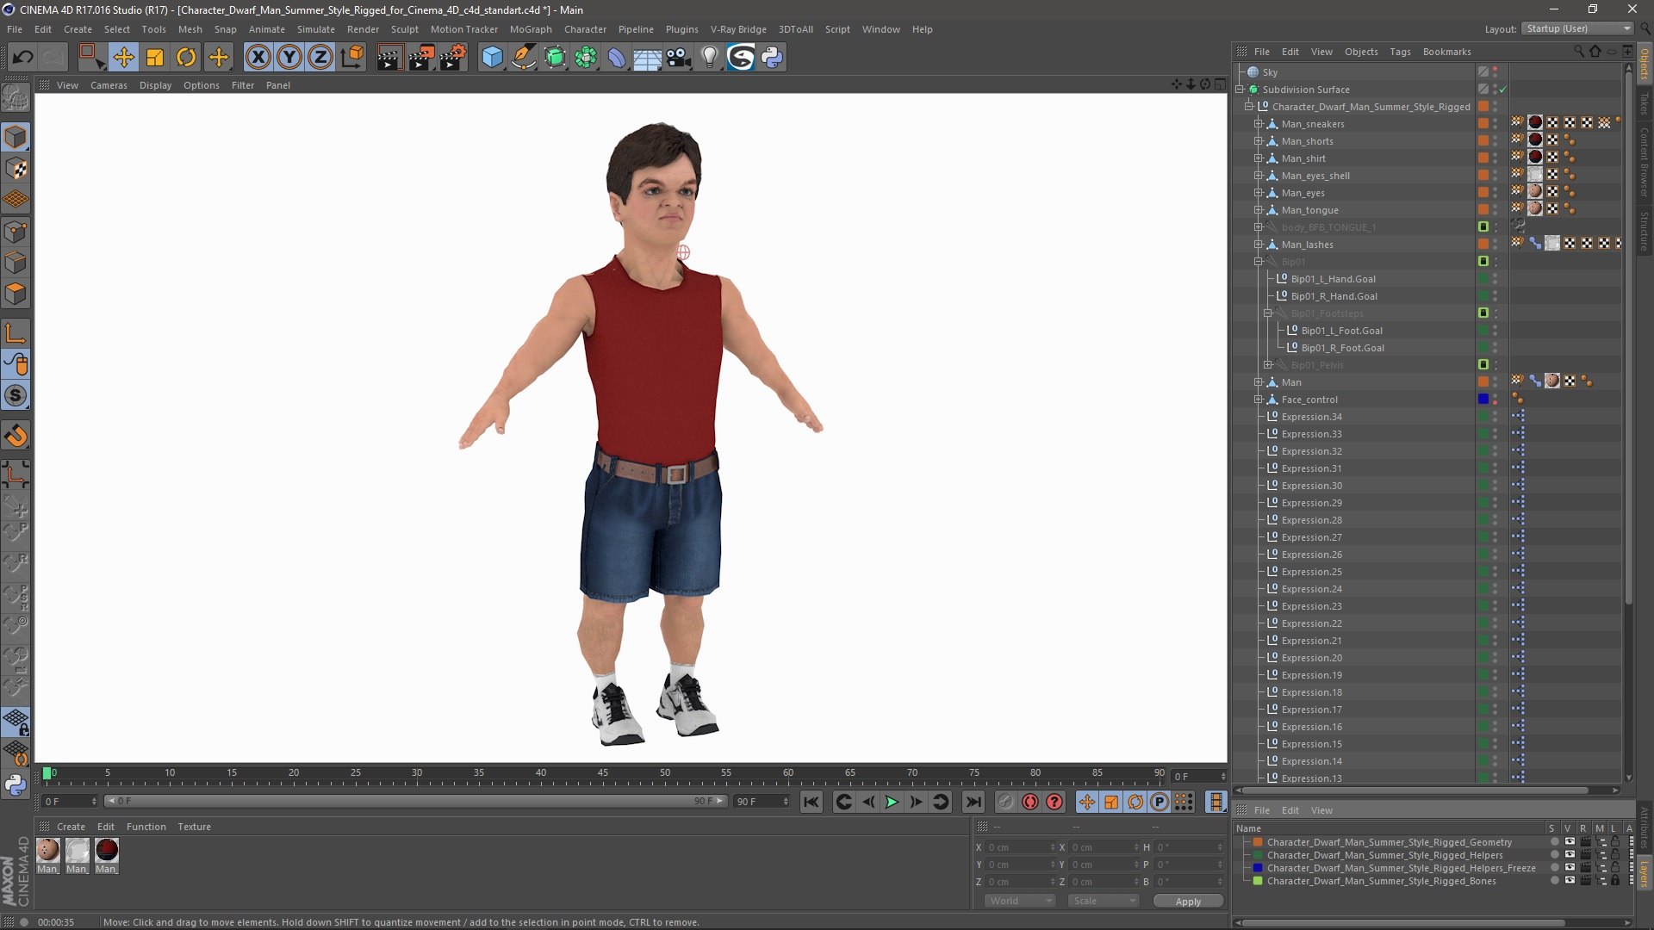
Task: Click frame 45 on timeline ruler
Action: (x=603, y=773)
